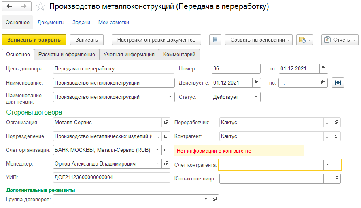
Task: Click 'Нет информации о контрагенте' link
Action: coord(214,151)
